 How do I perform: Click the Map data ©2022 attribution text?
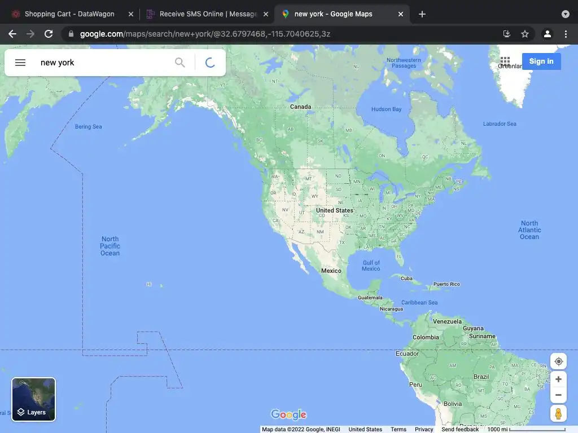(x=301, y=429)
